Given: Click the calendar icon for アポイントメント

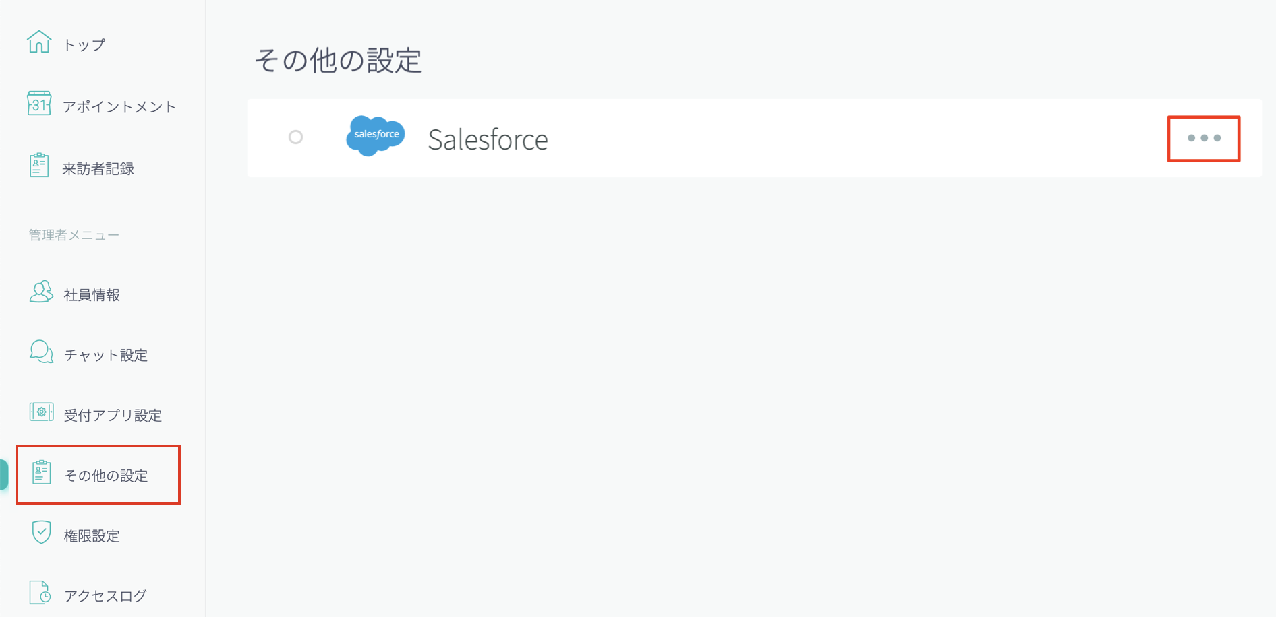Looking at the screenshot, I should 39,104.
